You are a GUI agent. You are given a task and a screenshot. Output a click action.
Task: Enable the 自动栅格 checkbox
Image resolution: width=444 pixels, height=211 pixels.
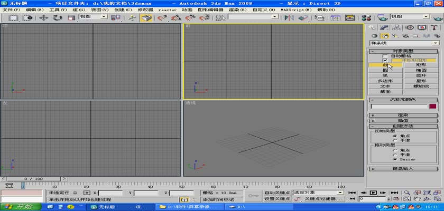[x=385, y=56]
